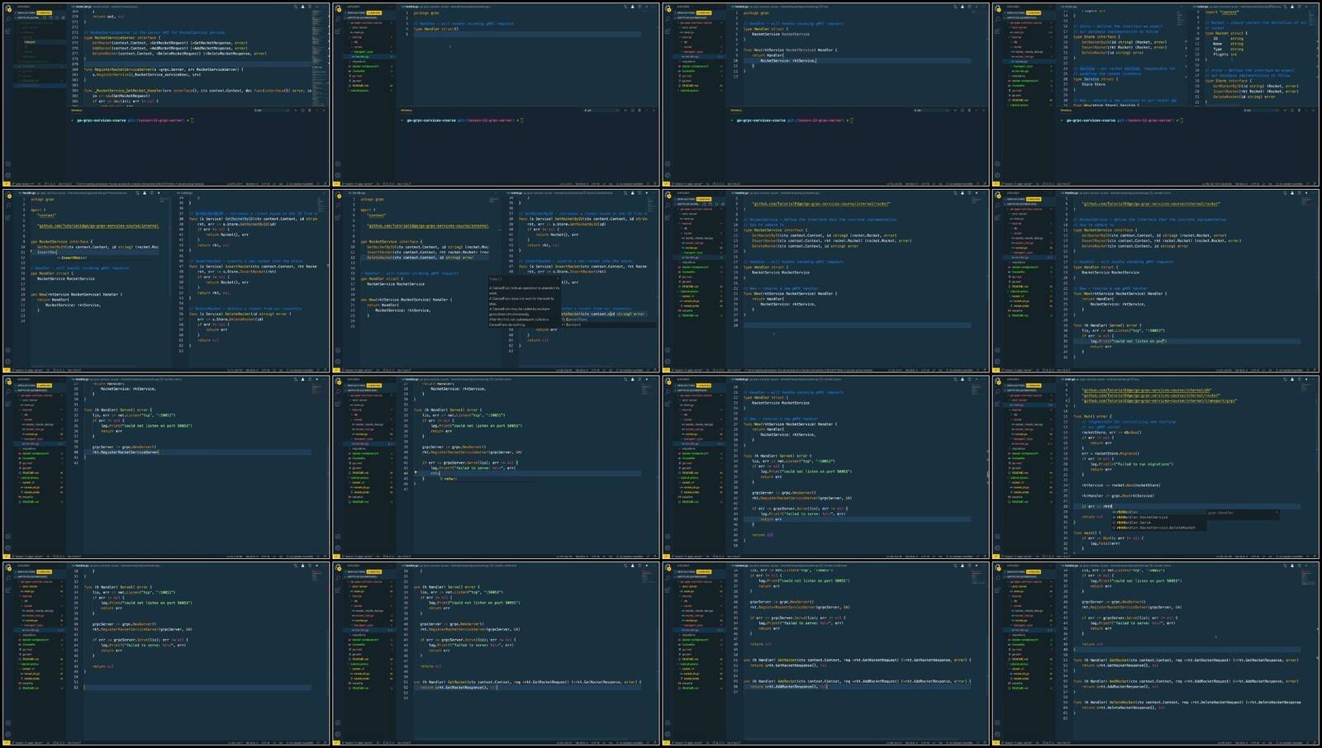The width and height of the screenshot is (1322, 748).
Task: Select the 13-line handler frame with open terminal
Action: click(826, 94)
